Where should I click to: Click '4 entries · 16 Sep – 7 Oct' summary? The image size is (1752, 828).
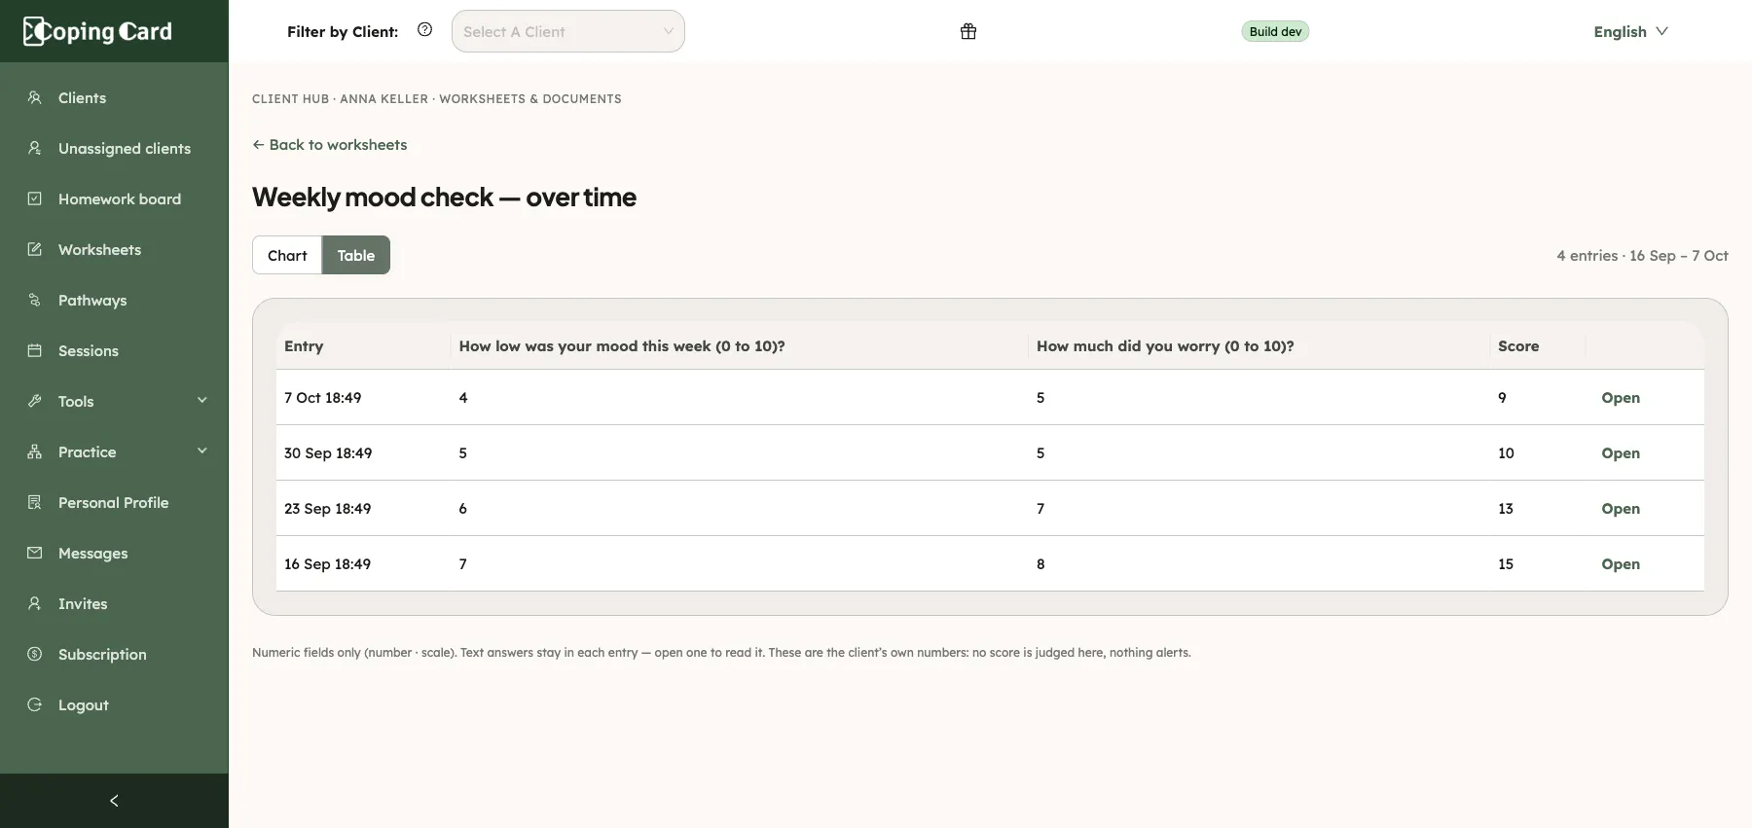1642,255
